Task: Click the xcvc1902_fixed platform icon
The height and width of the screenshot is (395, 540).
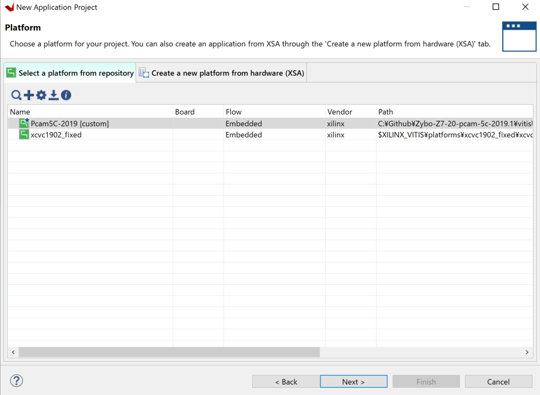Action: tap(24, 135)
